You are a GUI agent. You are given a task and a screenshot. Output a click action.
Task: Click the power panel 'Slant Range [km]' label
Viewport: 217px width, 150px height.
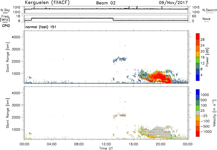(x=8, y=57)
